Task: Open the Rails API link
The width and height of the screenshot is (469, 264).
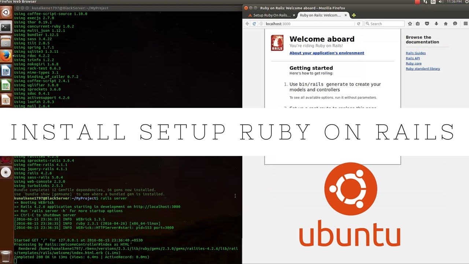Action: 413,58
